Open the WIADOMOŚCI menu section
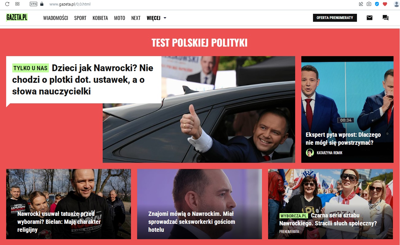Screen dimensions: 400x245 pos(56,18)
